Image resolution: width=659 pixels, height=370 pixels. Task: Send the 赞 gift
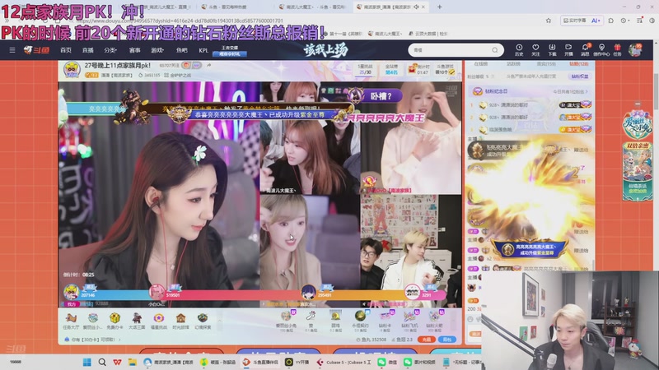[311, 321]
